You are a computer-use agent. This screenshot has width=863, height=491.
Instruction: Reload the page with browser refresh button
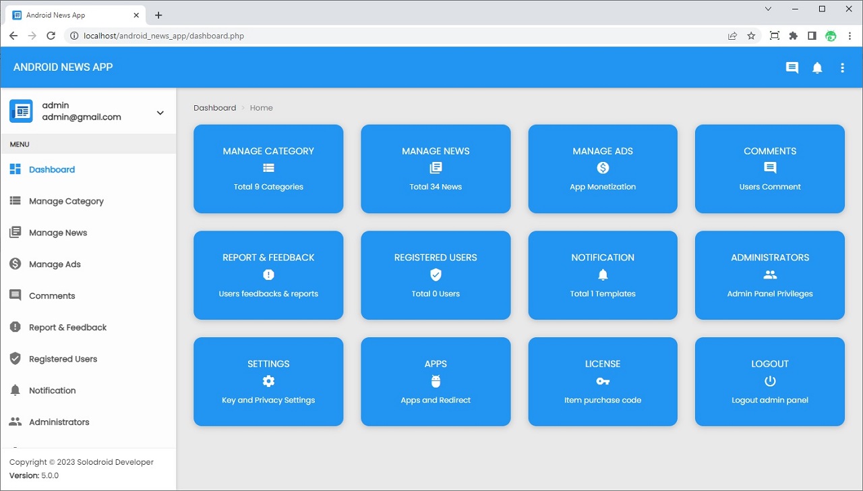pyautogui.click(x=51, y=36)
